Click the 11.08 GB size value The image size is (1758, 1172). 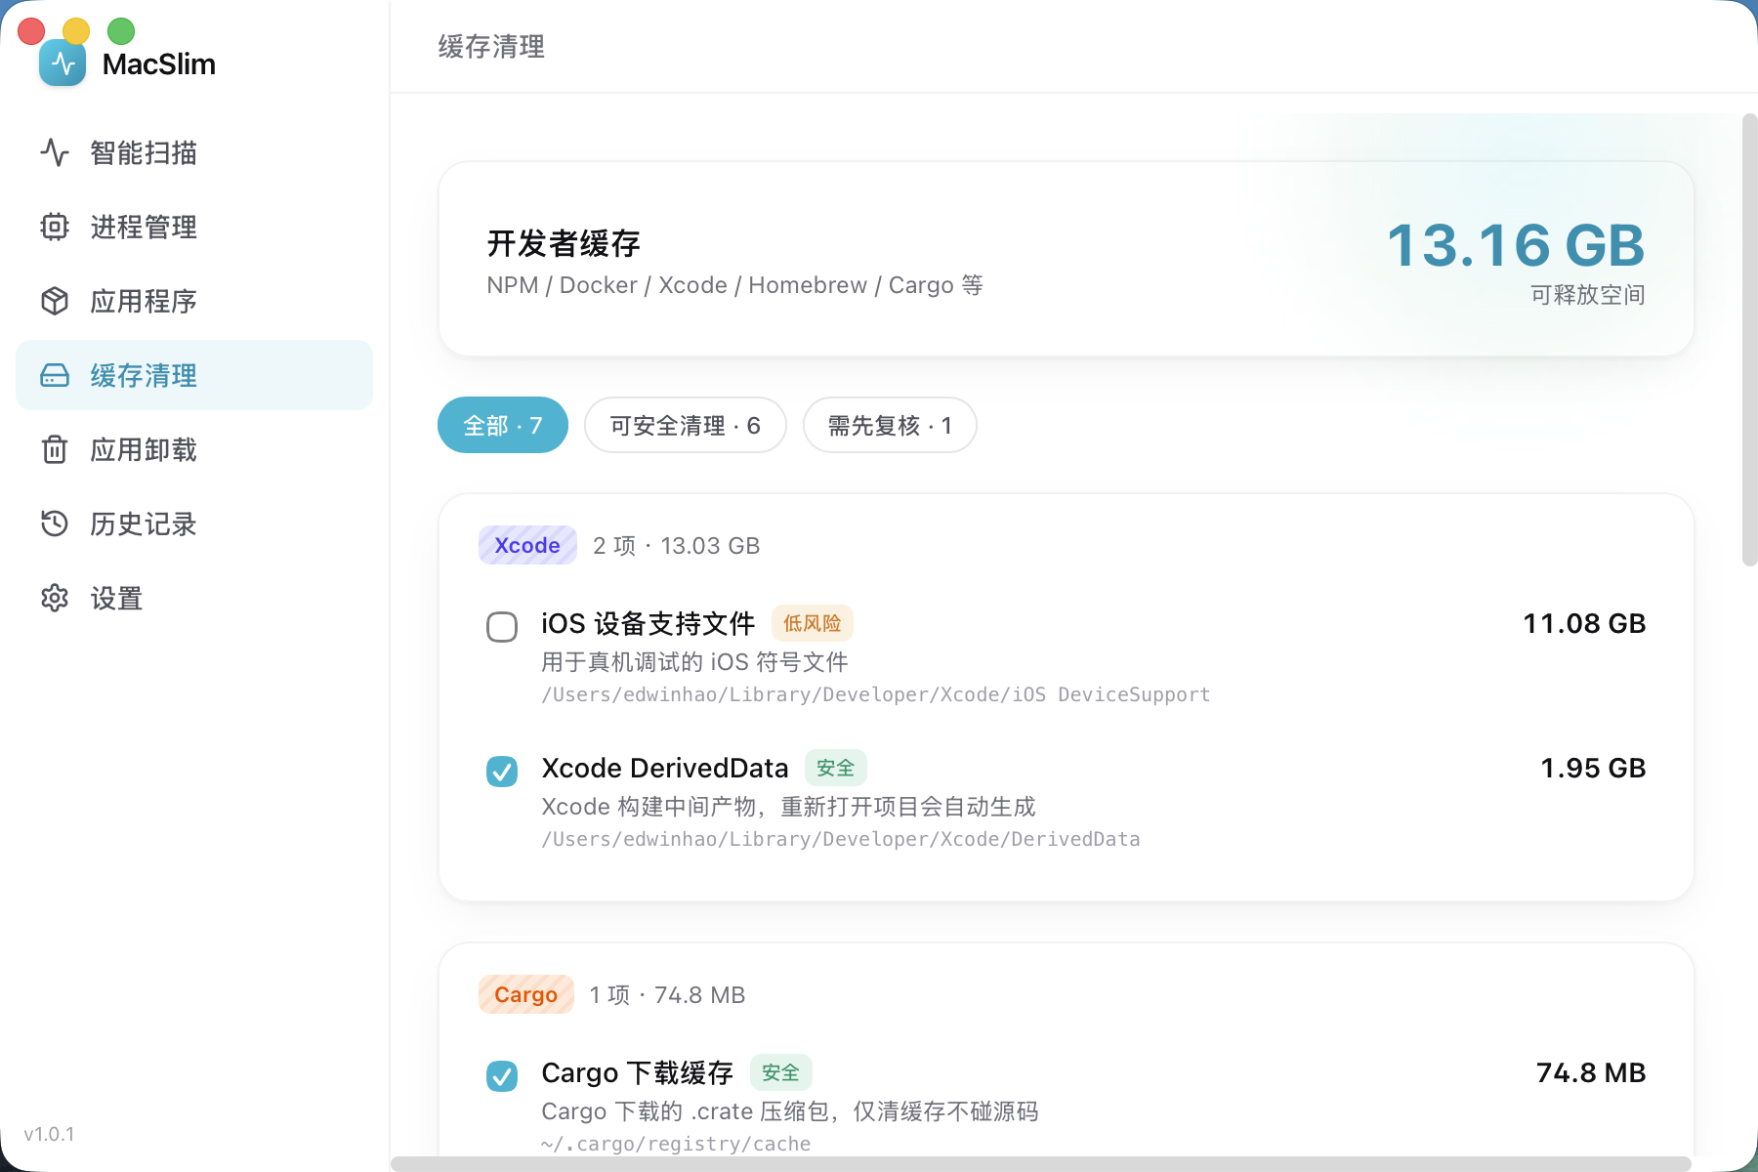1584,623
